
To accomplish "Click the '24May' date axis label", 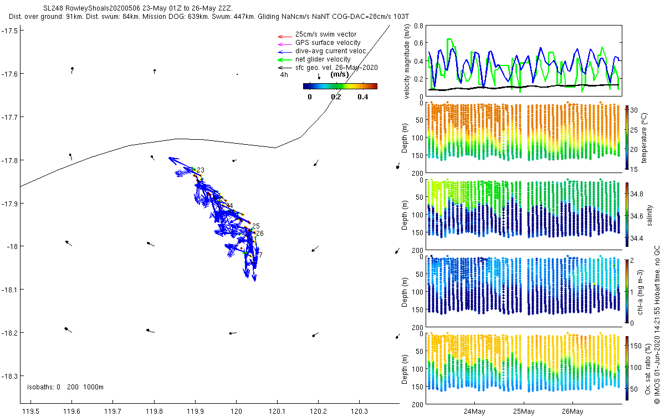I will tap(475, 412).
